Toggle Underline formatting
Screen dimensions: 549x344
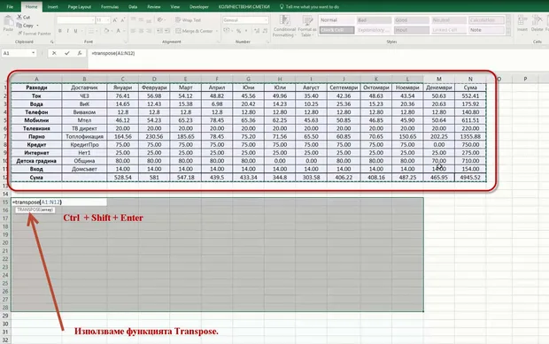click(75, 31)
